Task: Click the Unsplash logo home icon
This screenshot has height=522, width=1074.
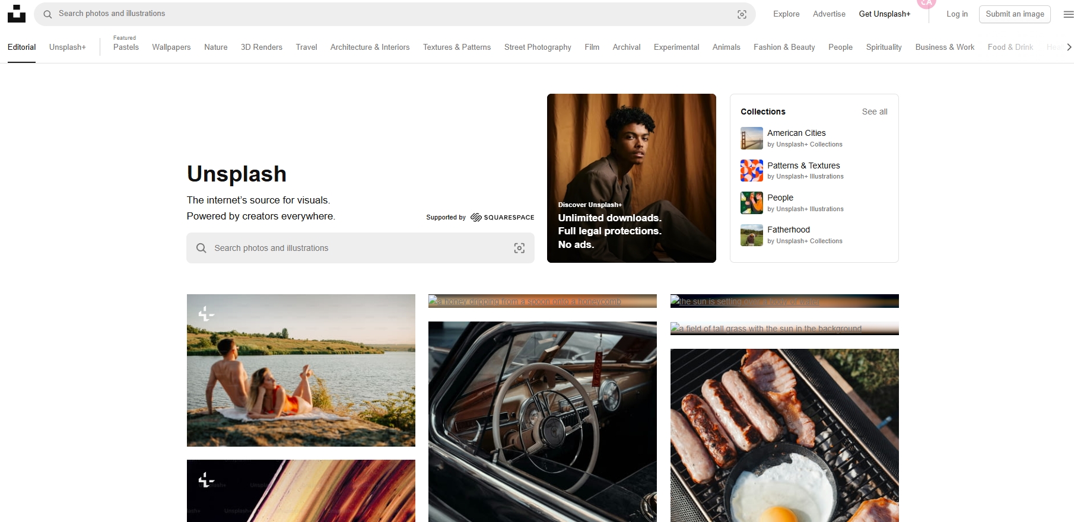Action: [x=17, y=14]
